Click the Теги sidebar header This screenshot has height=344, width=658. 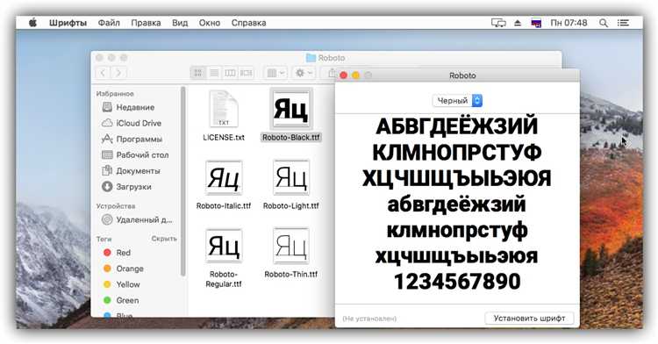pos(104,239)
